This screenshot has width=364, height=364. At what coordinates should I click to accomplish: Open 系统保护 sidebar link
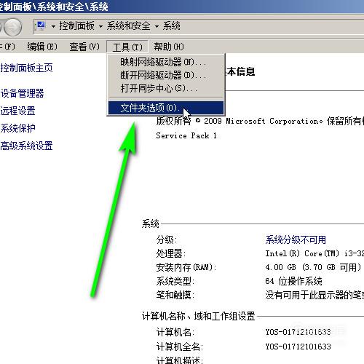(x=17, y=128)
